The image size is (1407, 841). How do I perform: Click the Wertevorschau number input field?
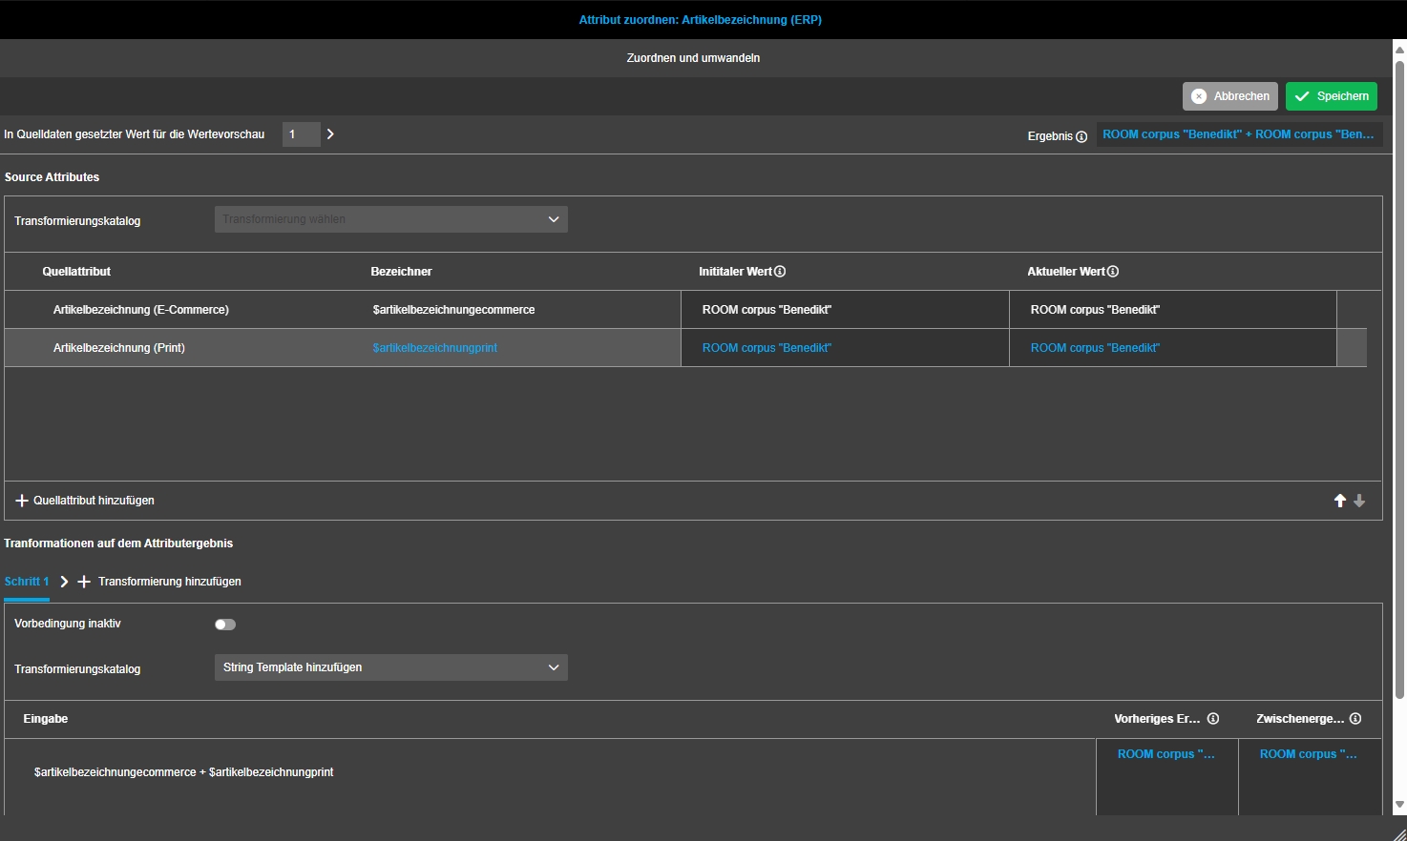coord(301,134)
